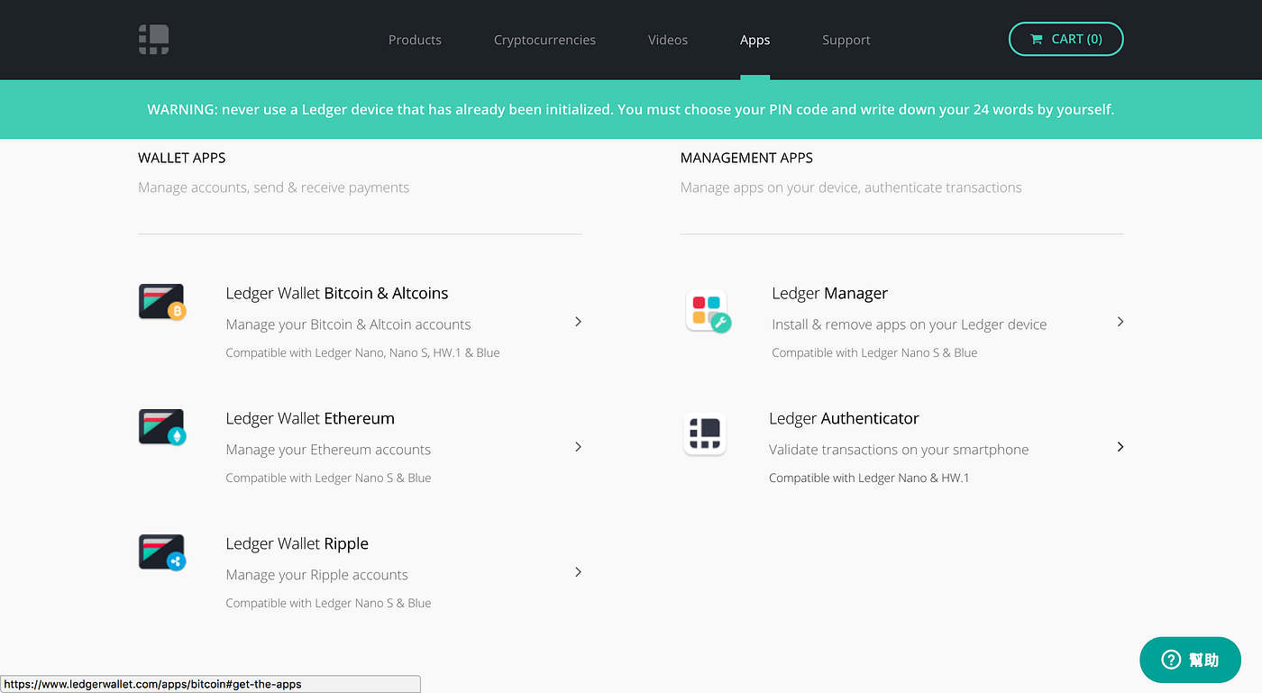Click 'Manage accounts, send & receive payments' text
The width and height of the screenshot is (1262, 693).
tap(274, 187)
